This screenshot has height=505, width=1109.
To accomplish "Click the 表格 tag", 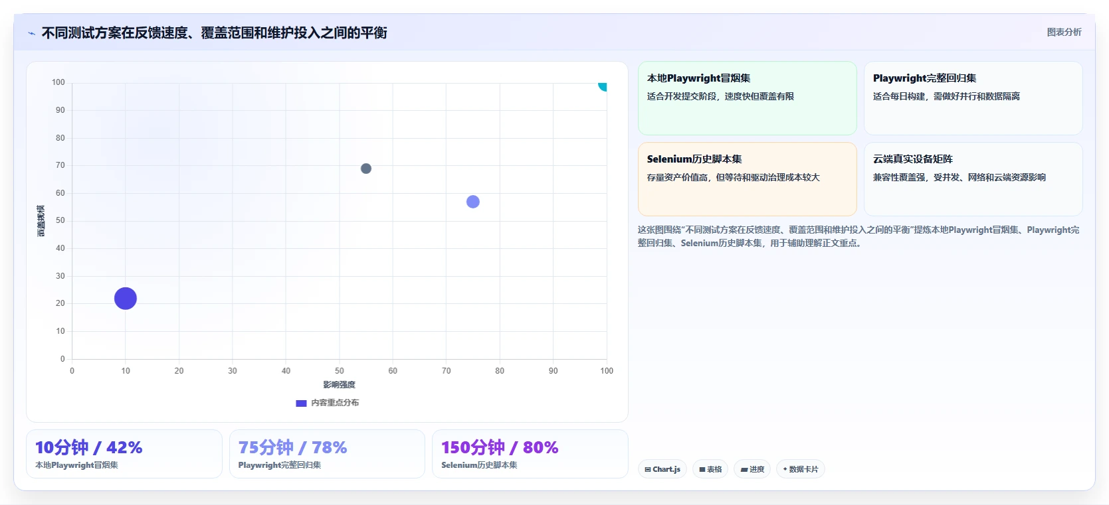I will tap(710, 469).
